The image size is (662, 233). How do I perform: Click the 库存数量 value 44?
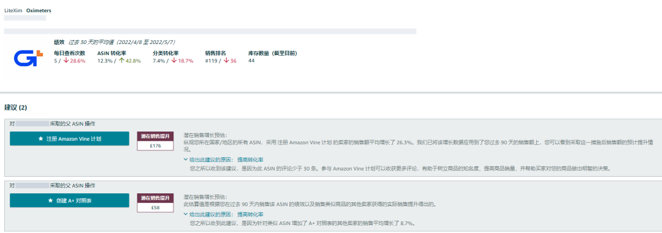click(252, 61)
